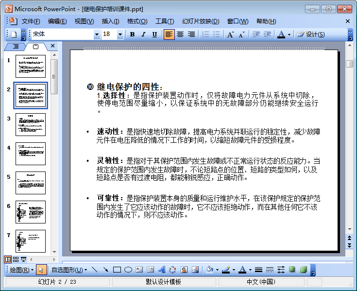The width and height of the screenshot is (357, 291).
Task: Select the Line drawing tool
Action: pos(94,270)
